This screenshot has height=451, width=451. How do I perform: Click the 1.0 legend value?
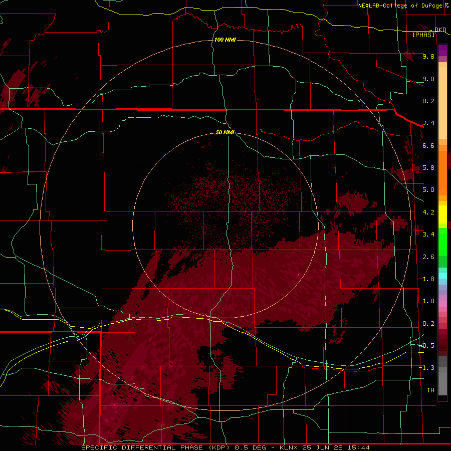coord(428,301)
